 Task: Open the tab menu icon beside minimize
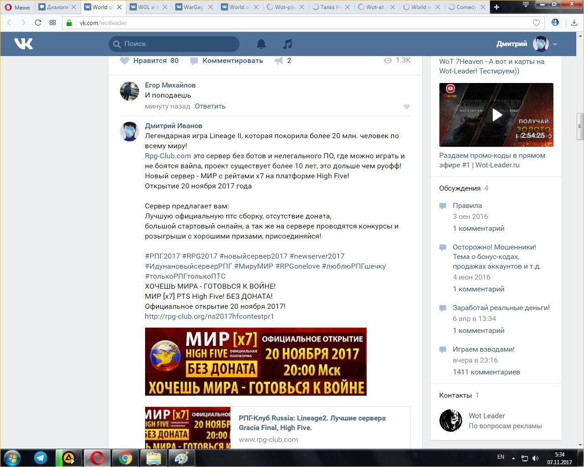pos(526,5)
